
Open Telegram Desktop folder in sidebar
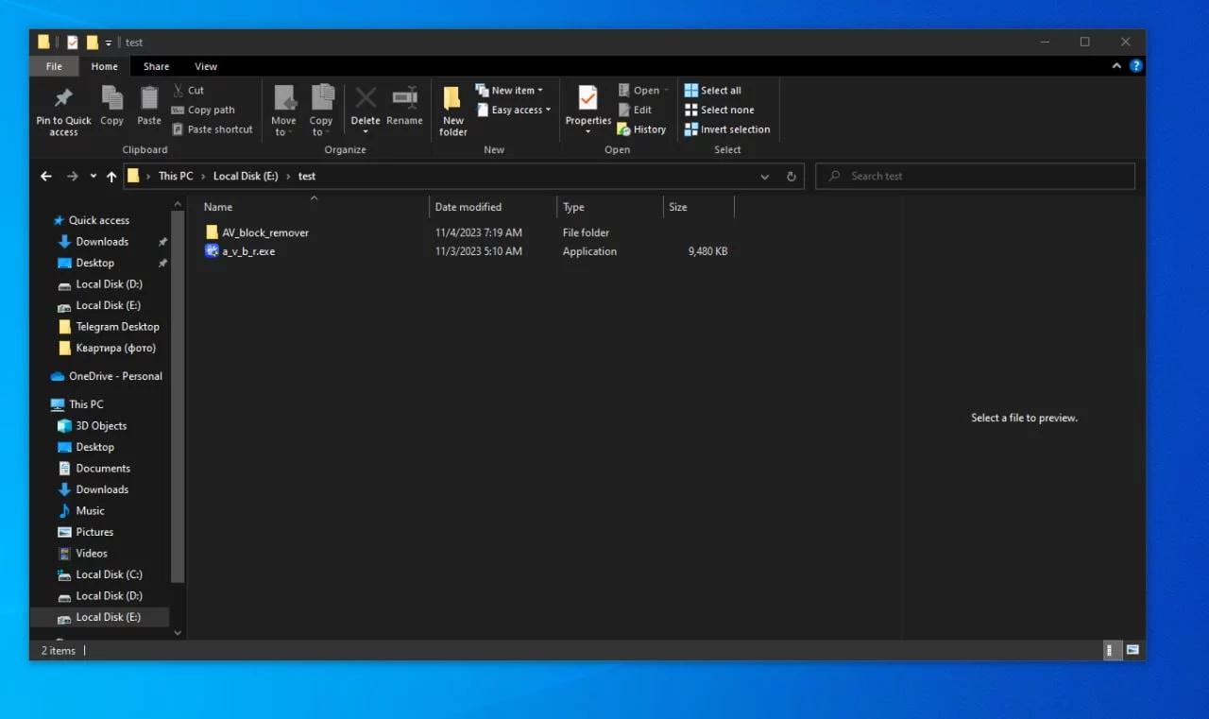pyautogui.click(x=117, y=327)
